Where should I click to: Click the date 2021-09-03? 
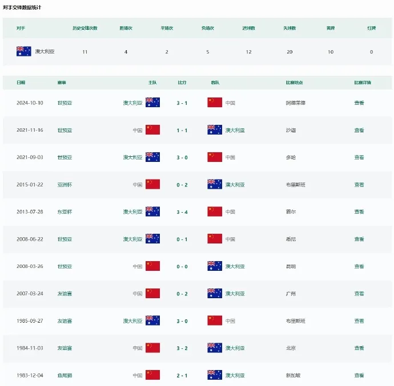click(x=30, y=157)
